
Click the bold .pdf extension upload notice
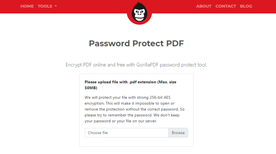point(131,82)
